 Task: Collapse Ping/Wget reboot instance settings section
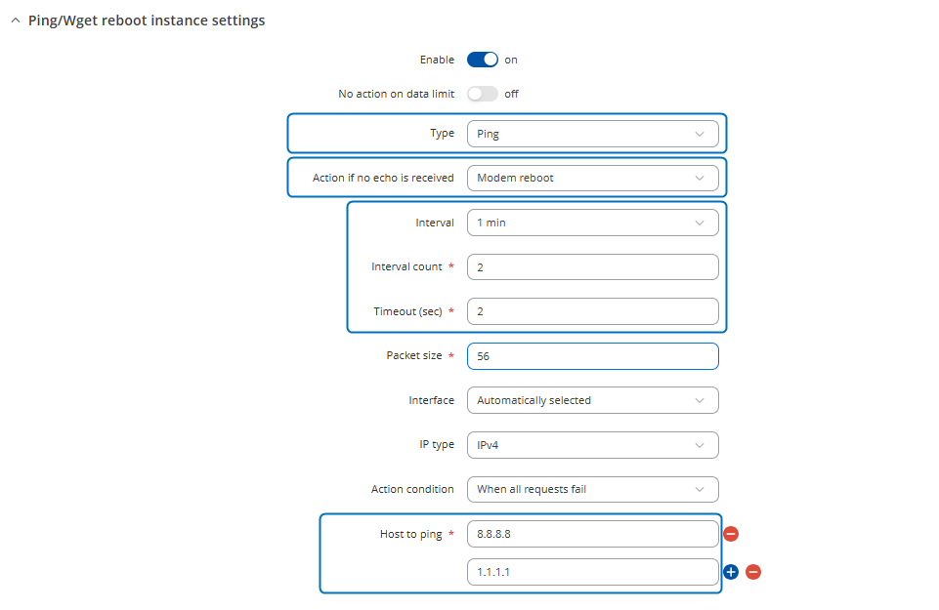coord(15,20)
